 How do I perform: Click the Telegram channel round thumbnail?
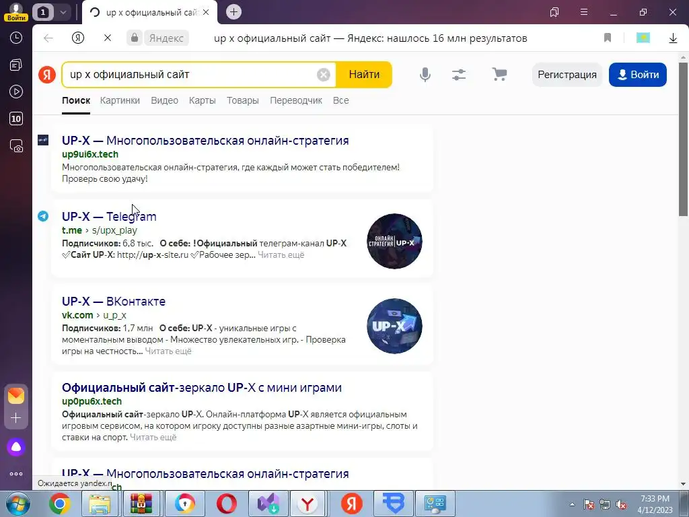394,242
